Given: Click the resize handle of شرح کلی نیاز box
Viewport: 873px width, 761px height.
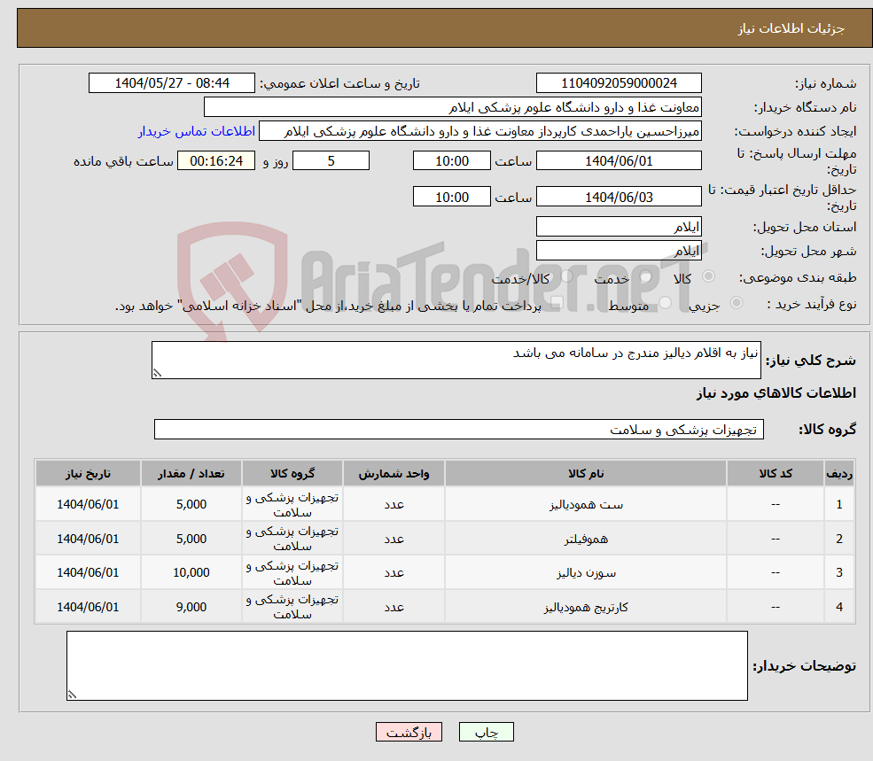Looking at the screenshot, I should click(158, 373).
